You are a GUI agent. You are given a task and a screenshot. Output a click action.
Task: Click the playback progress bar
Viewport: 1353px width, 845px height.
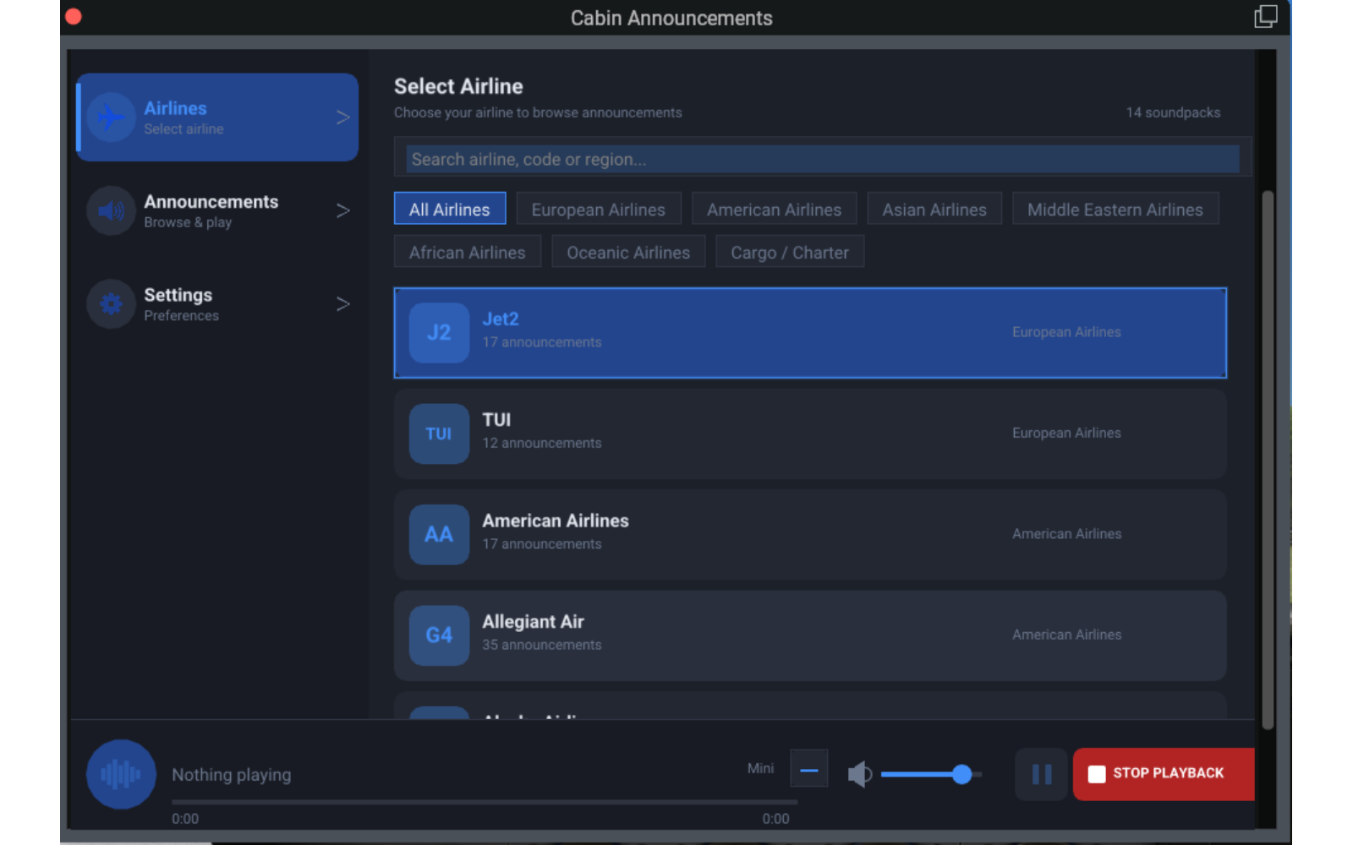(485, 802)
